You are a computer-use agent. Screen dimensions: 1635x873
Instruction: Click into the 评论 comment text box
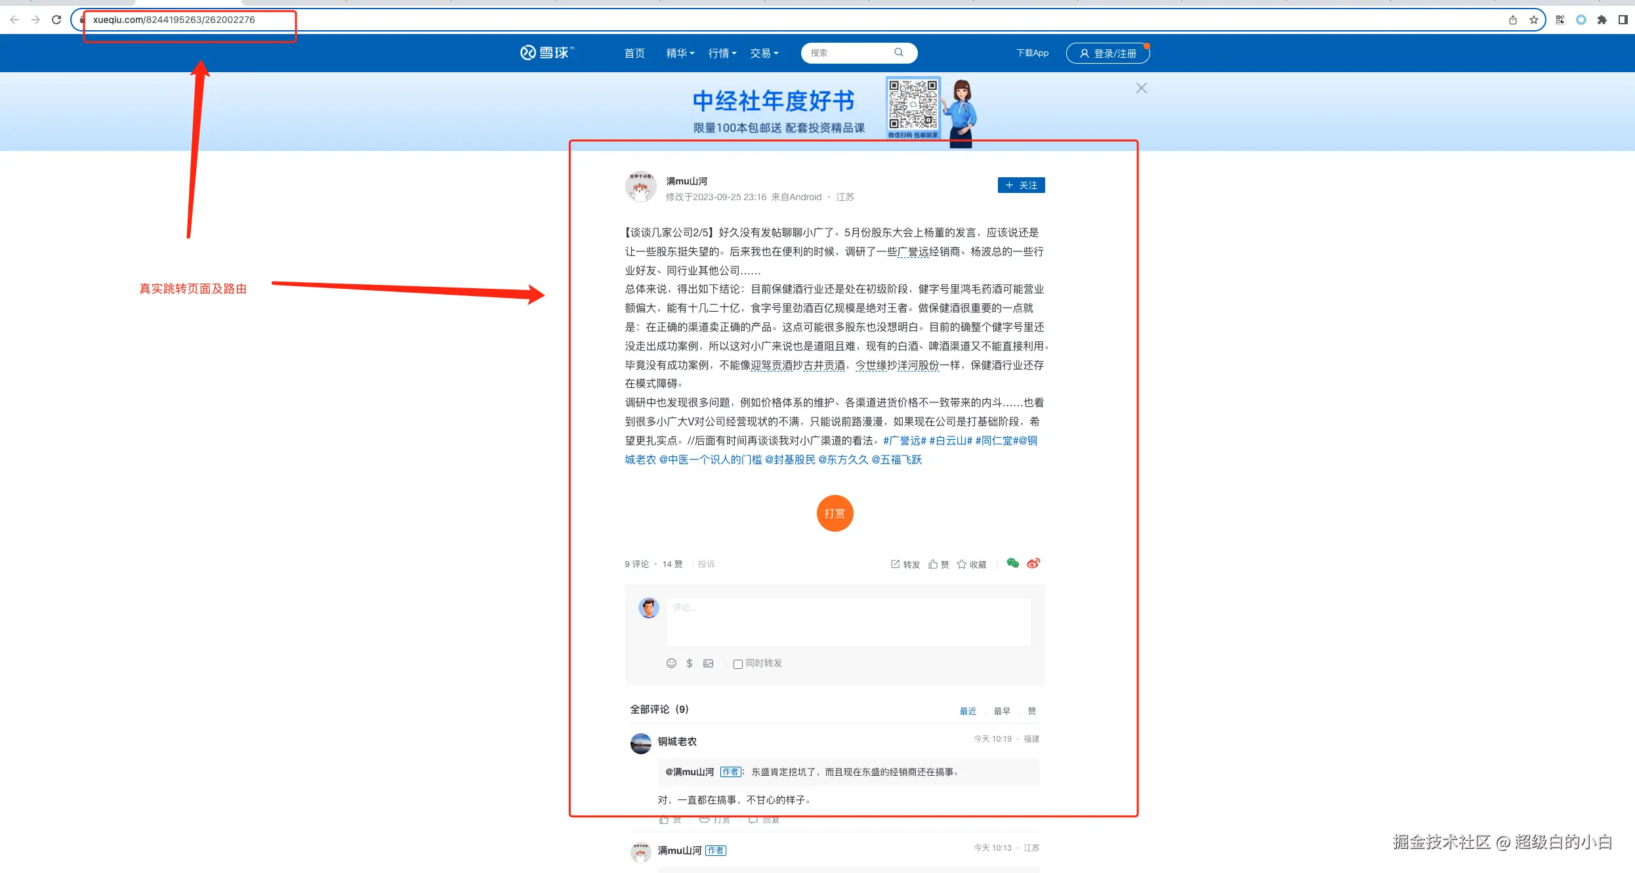coord(848,622)
